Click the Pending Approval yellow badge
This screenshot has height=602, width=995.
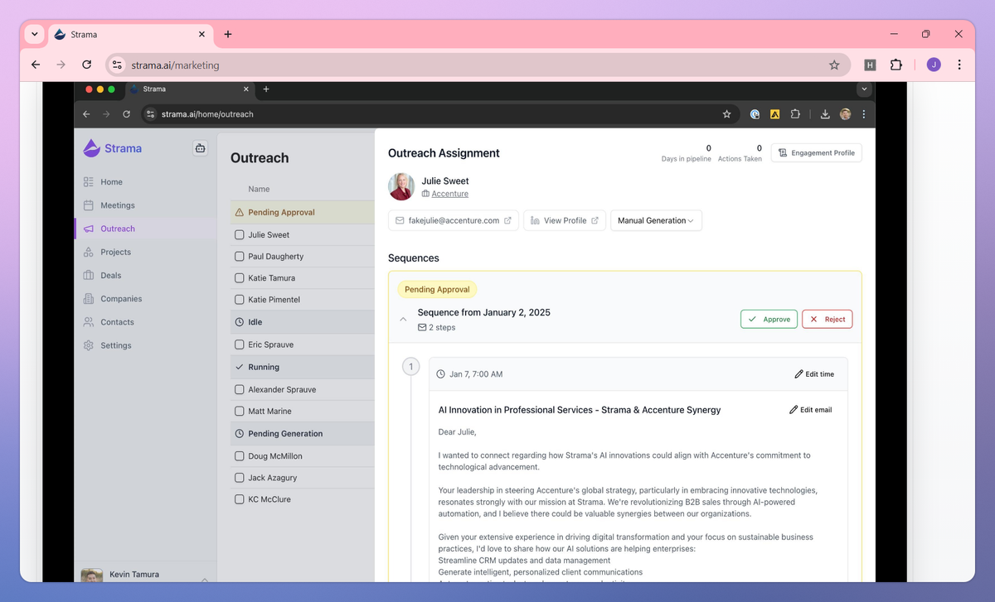437,290
